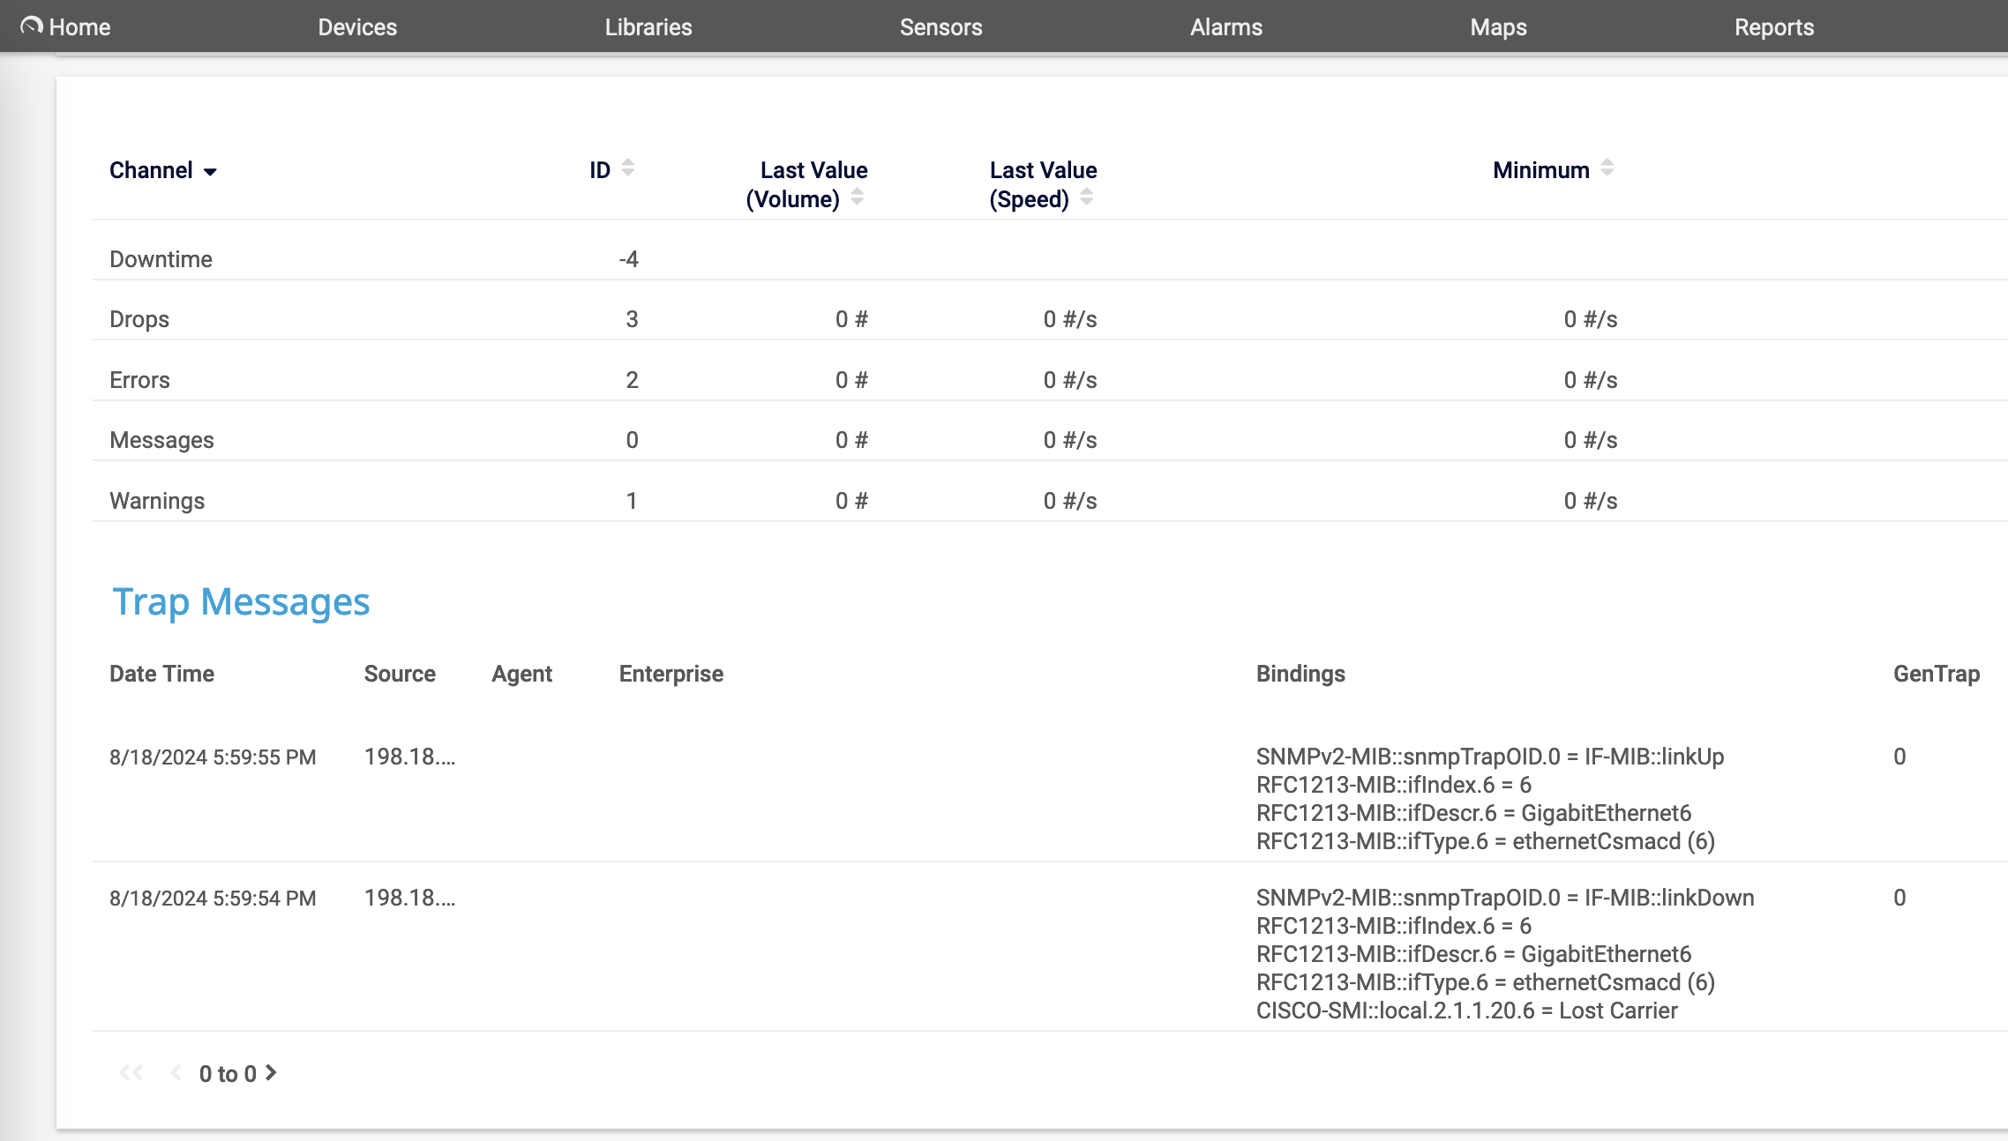The width and height of the screenshot is (2008, 1141).
Task: Sort by Last Value (Speed) arrows
Action: [1086, 198]
